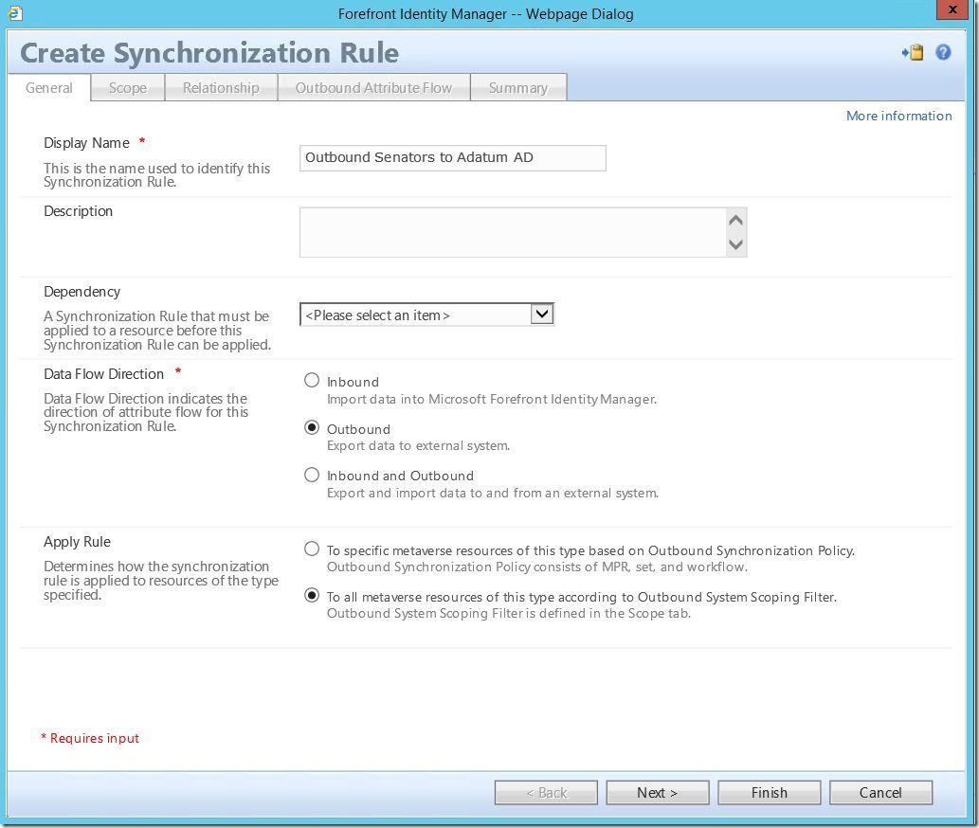Cancel the synchronization rule dialog
The height and width of the screenshot is (828, 979).
pos(880,792)
